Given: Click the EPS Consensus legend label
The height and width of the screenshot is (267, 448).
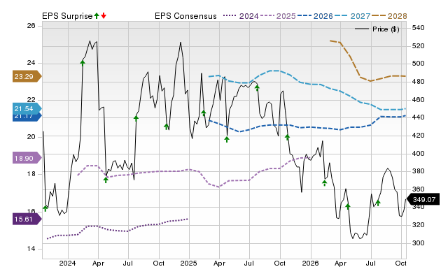Looking at the screenshot, I should [185, 16].
